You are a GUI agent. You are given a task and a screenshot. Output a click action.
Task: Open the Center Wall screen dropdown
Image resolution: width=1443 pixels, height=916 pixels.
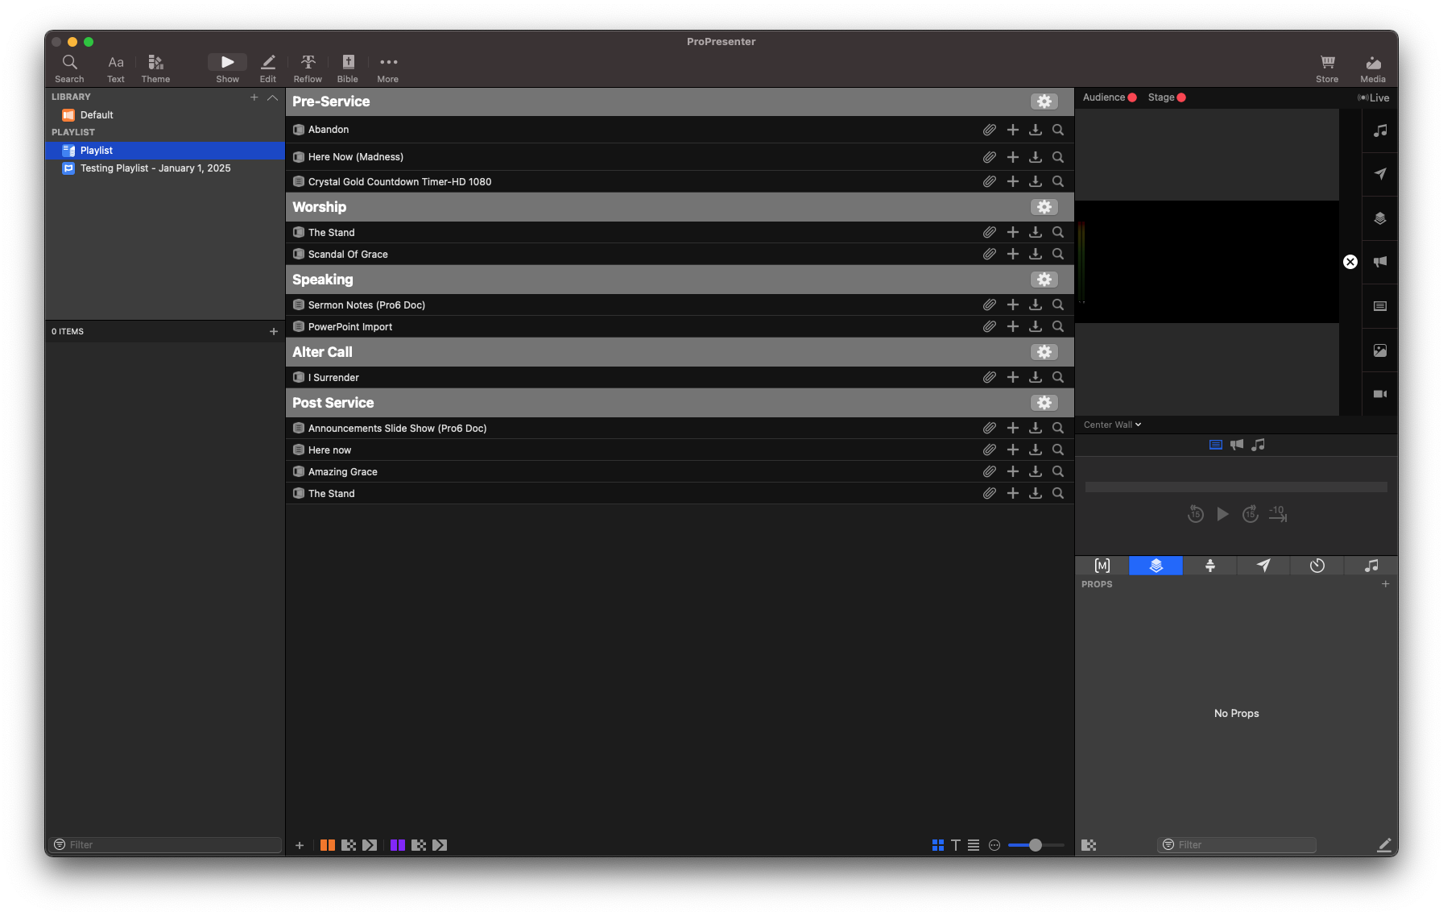pos(1113,425)
